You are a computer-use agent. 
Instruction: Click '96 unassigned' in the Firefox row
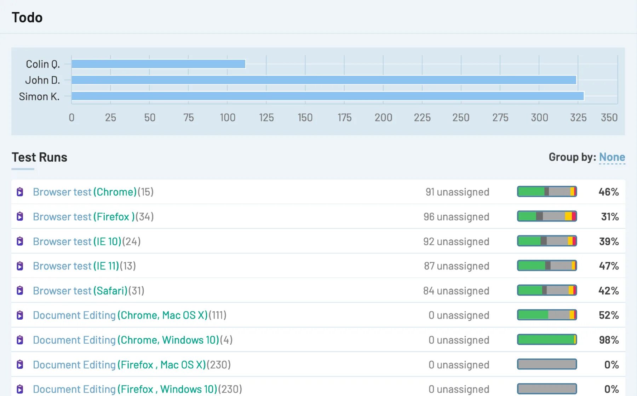tap(457, 217)
